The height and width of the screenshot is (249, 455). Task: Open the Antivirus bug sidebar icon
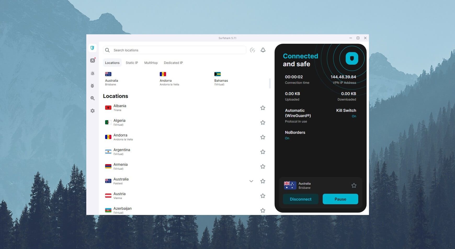(x=92, y=86)
